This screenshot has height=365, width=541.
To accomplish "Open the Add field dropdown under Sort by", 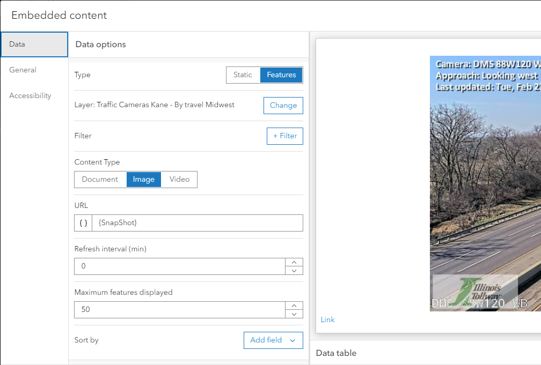I will (x=273, y=340).
